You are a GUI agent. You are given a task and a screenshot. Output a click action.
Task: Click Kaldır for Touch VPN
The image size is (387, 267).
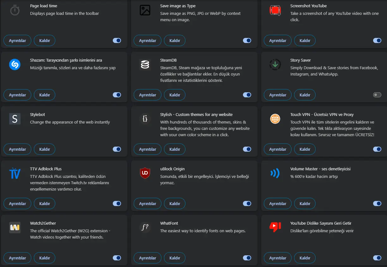305,149
